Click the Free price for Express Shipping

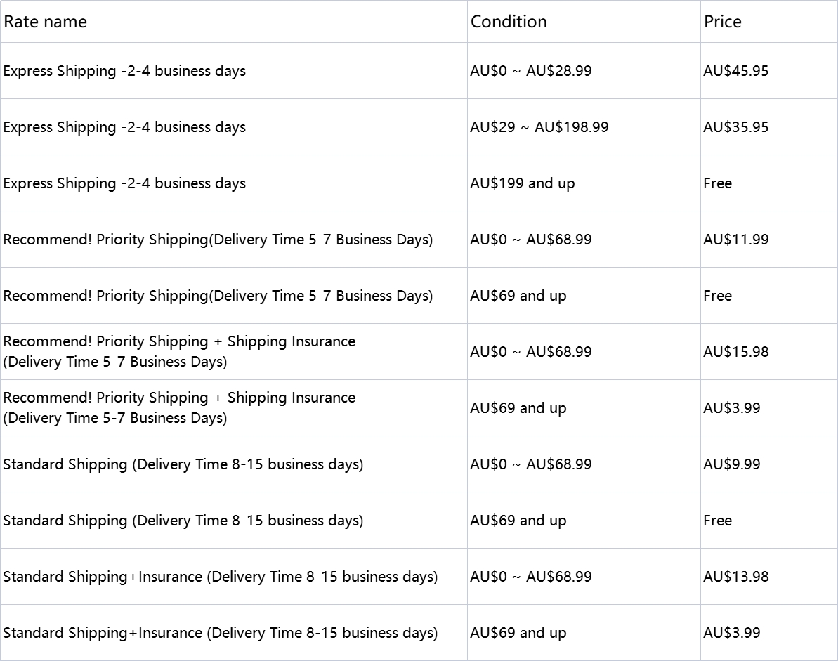(x=717, y=183)
